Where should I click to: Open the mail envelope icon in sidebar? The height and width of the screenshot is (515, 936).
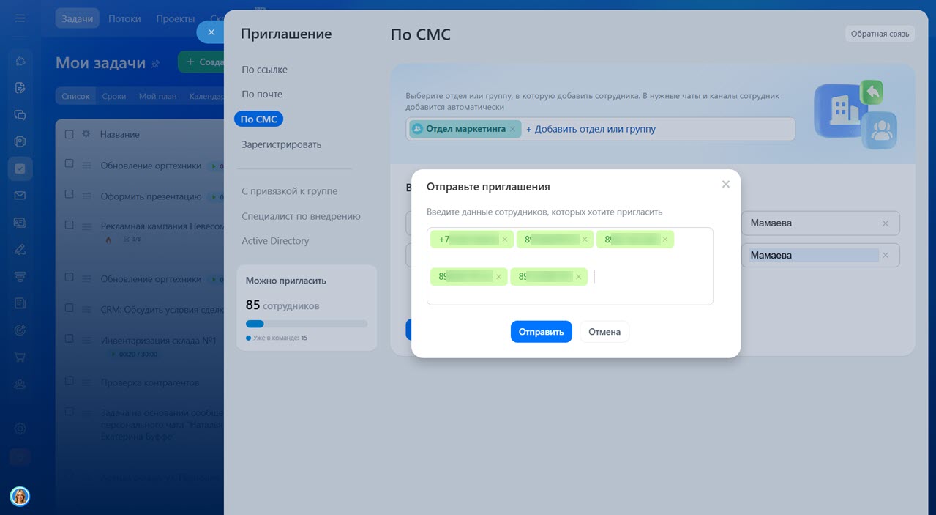pos(20,196)
